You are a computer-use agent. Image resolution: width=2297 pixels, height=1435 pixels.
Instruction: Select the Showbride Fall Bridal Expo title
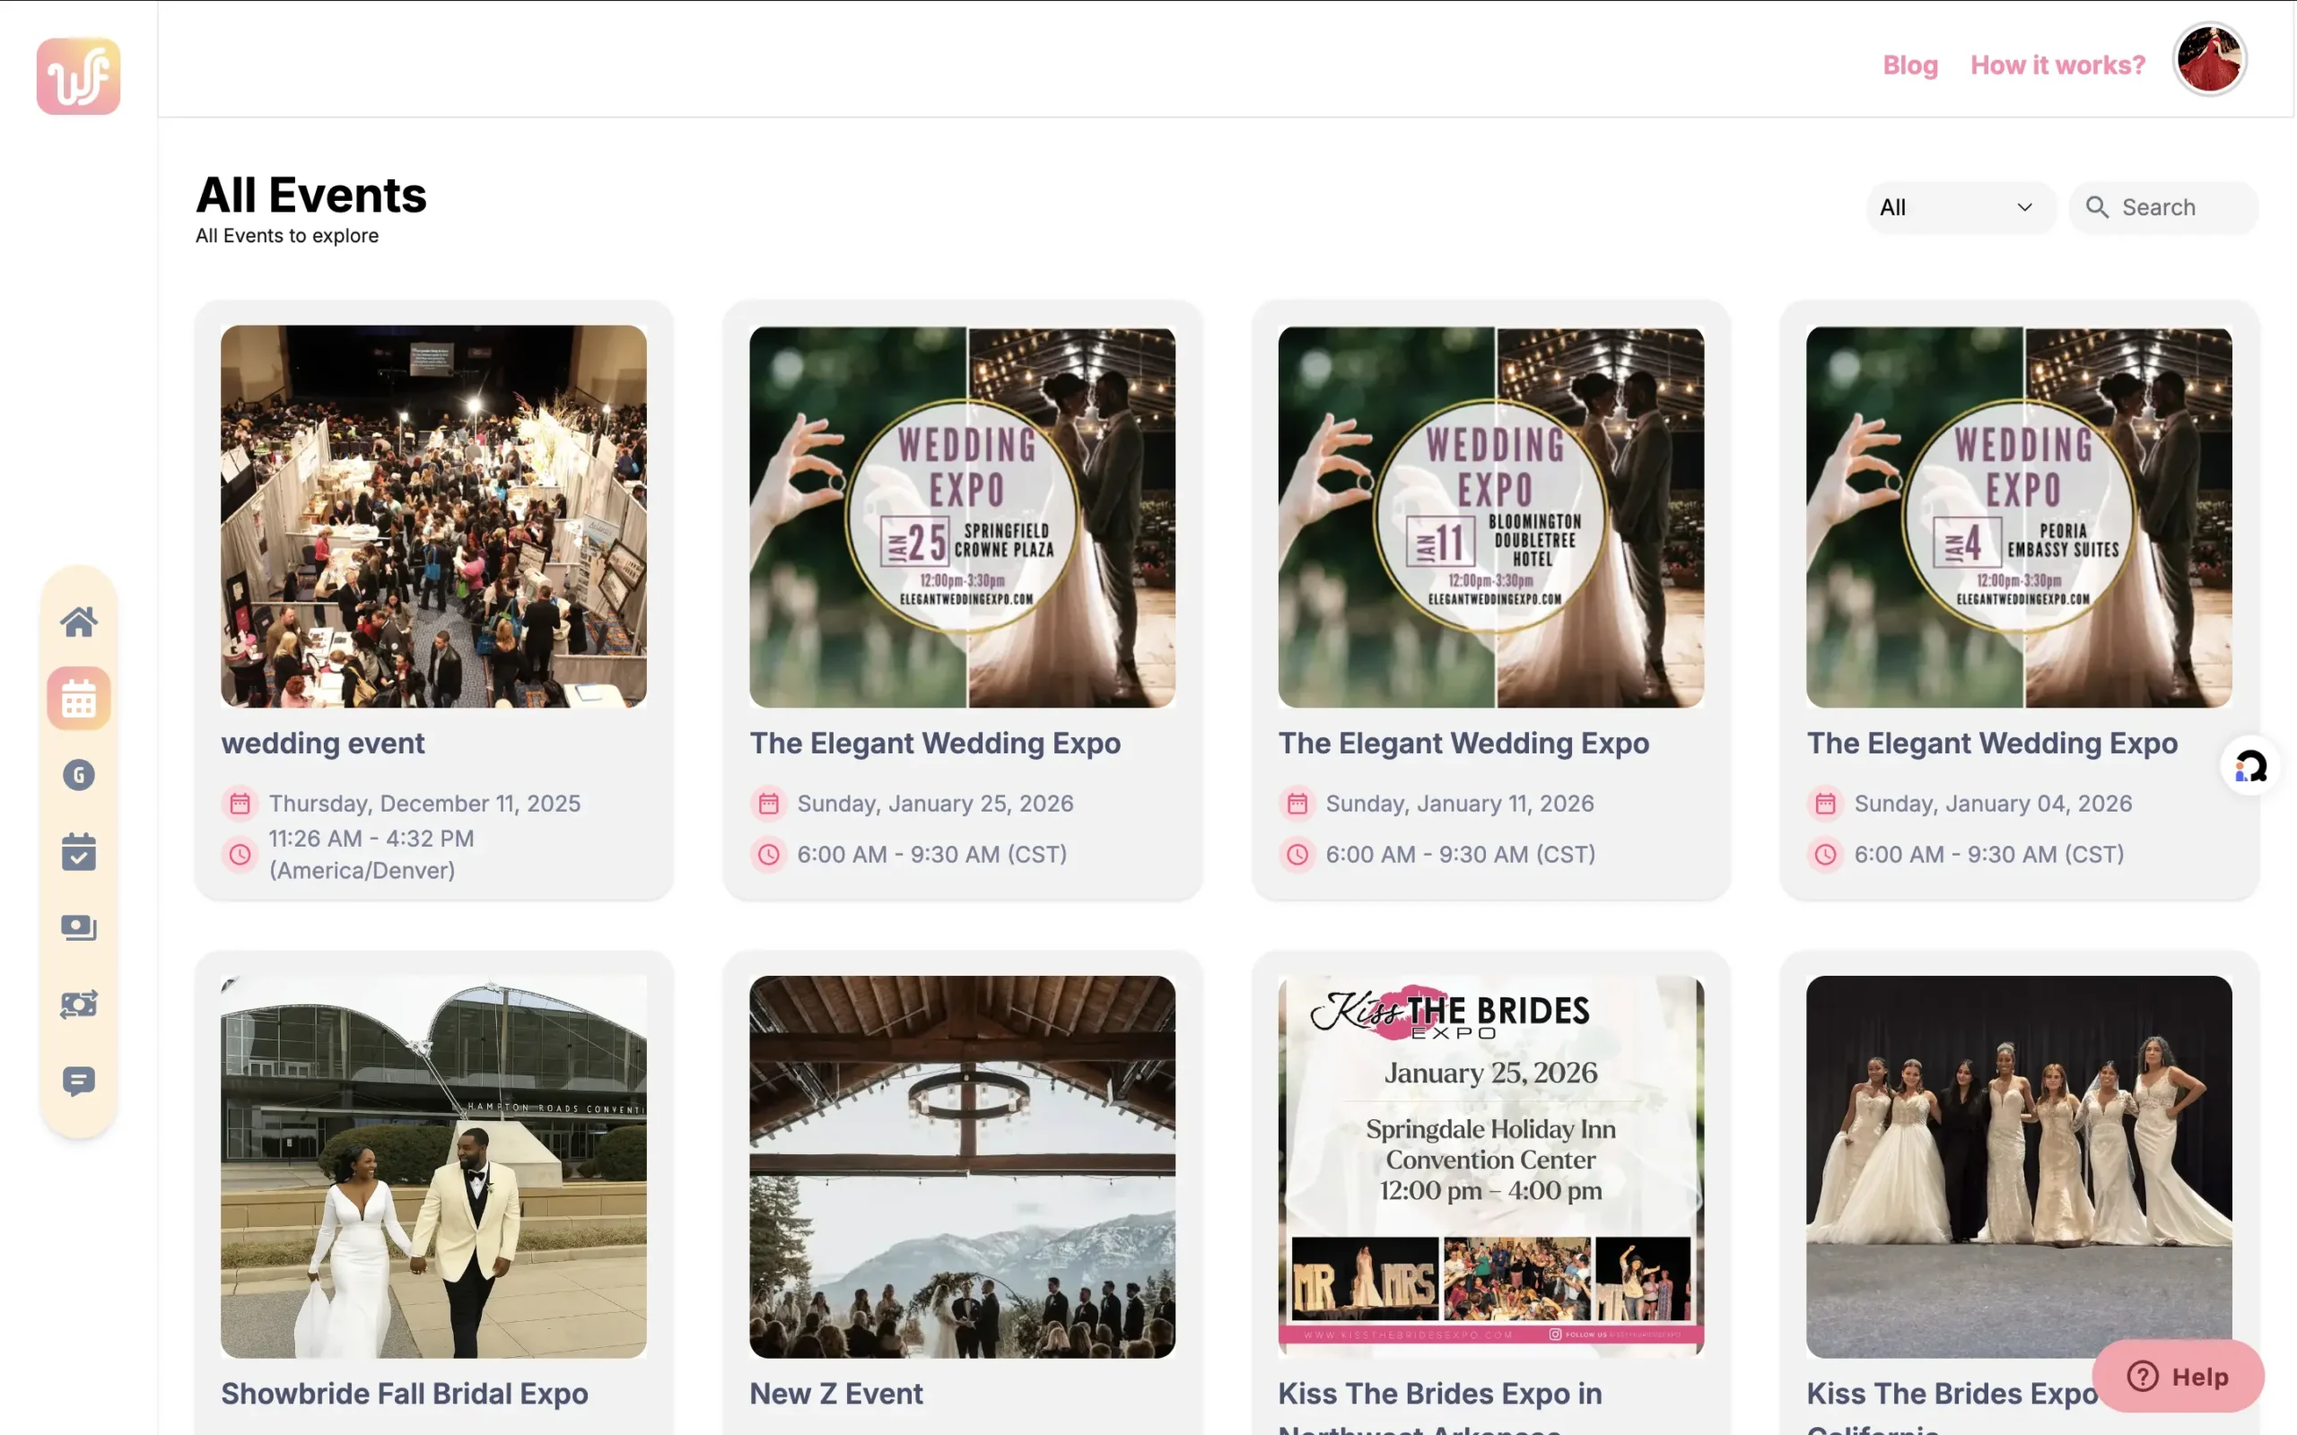point(405,1393)
